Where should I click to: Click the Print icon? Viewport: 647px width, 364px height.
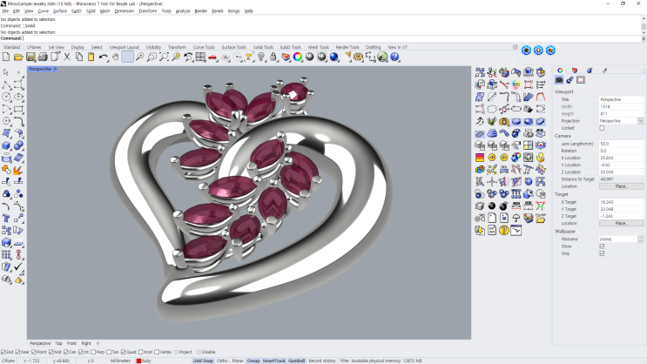[43, 57]
